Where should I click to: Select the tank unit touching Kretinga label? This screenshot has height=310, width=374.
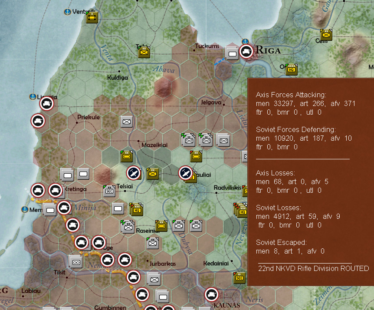[x=56, y=191]
